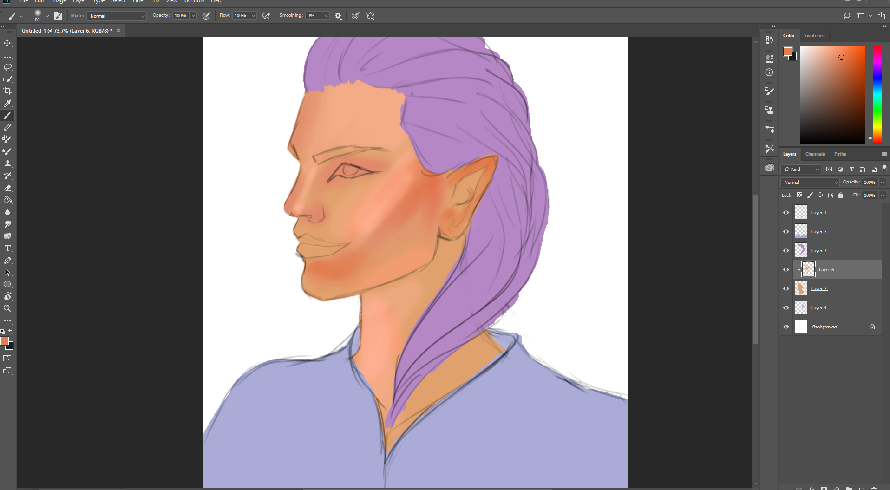Open the layer blend mode Normal dropdown
The image size is (890, 490).
point(810,183)
